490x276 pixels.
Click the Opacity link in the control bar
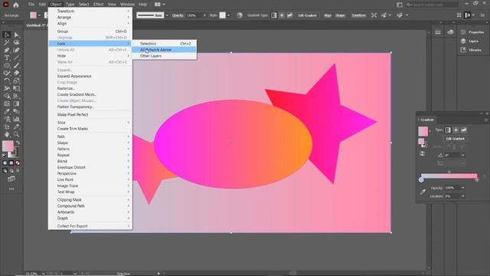(x=178, y=15)
